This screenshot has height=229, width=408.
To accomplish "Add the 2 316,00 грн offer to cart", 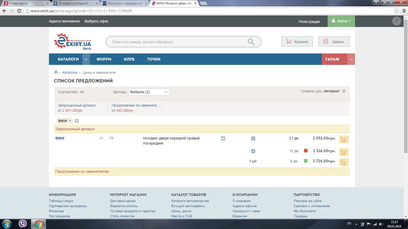I will tap(343, 152).
